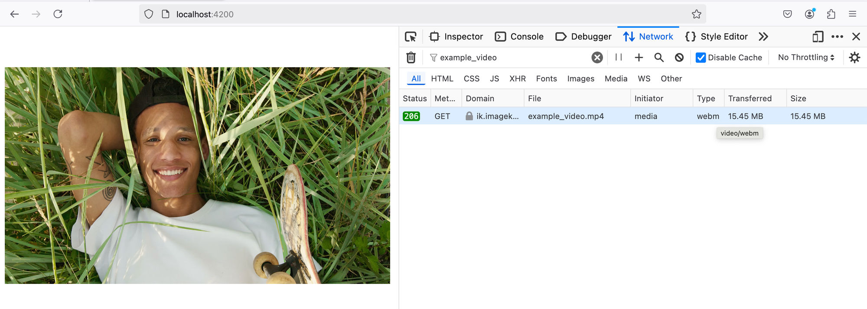The width and height of the screenshot is (867, 309).
Task: Pause network recording
Action: point(619,57)
